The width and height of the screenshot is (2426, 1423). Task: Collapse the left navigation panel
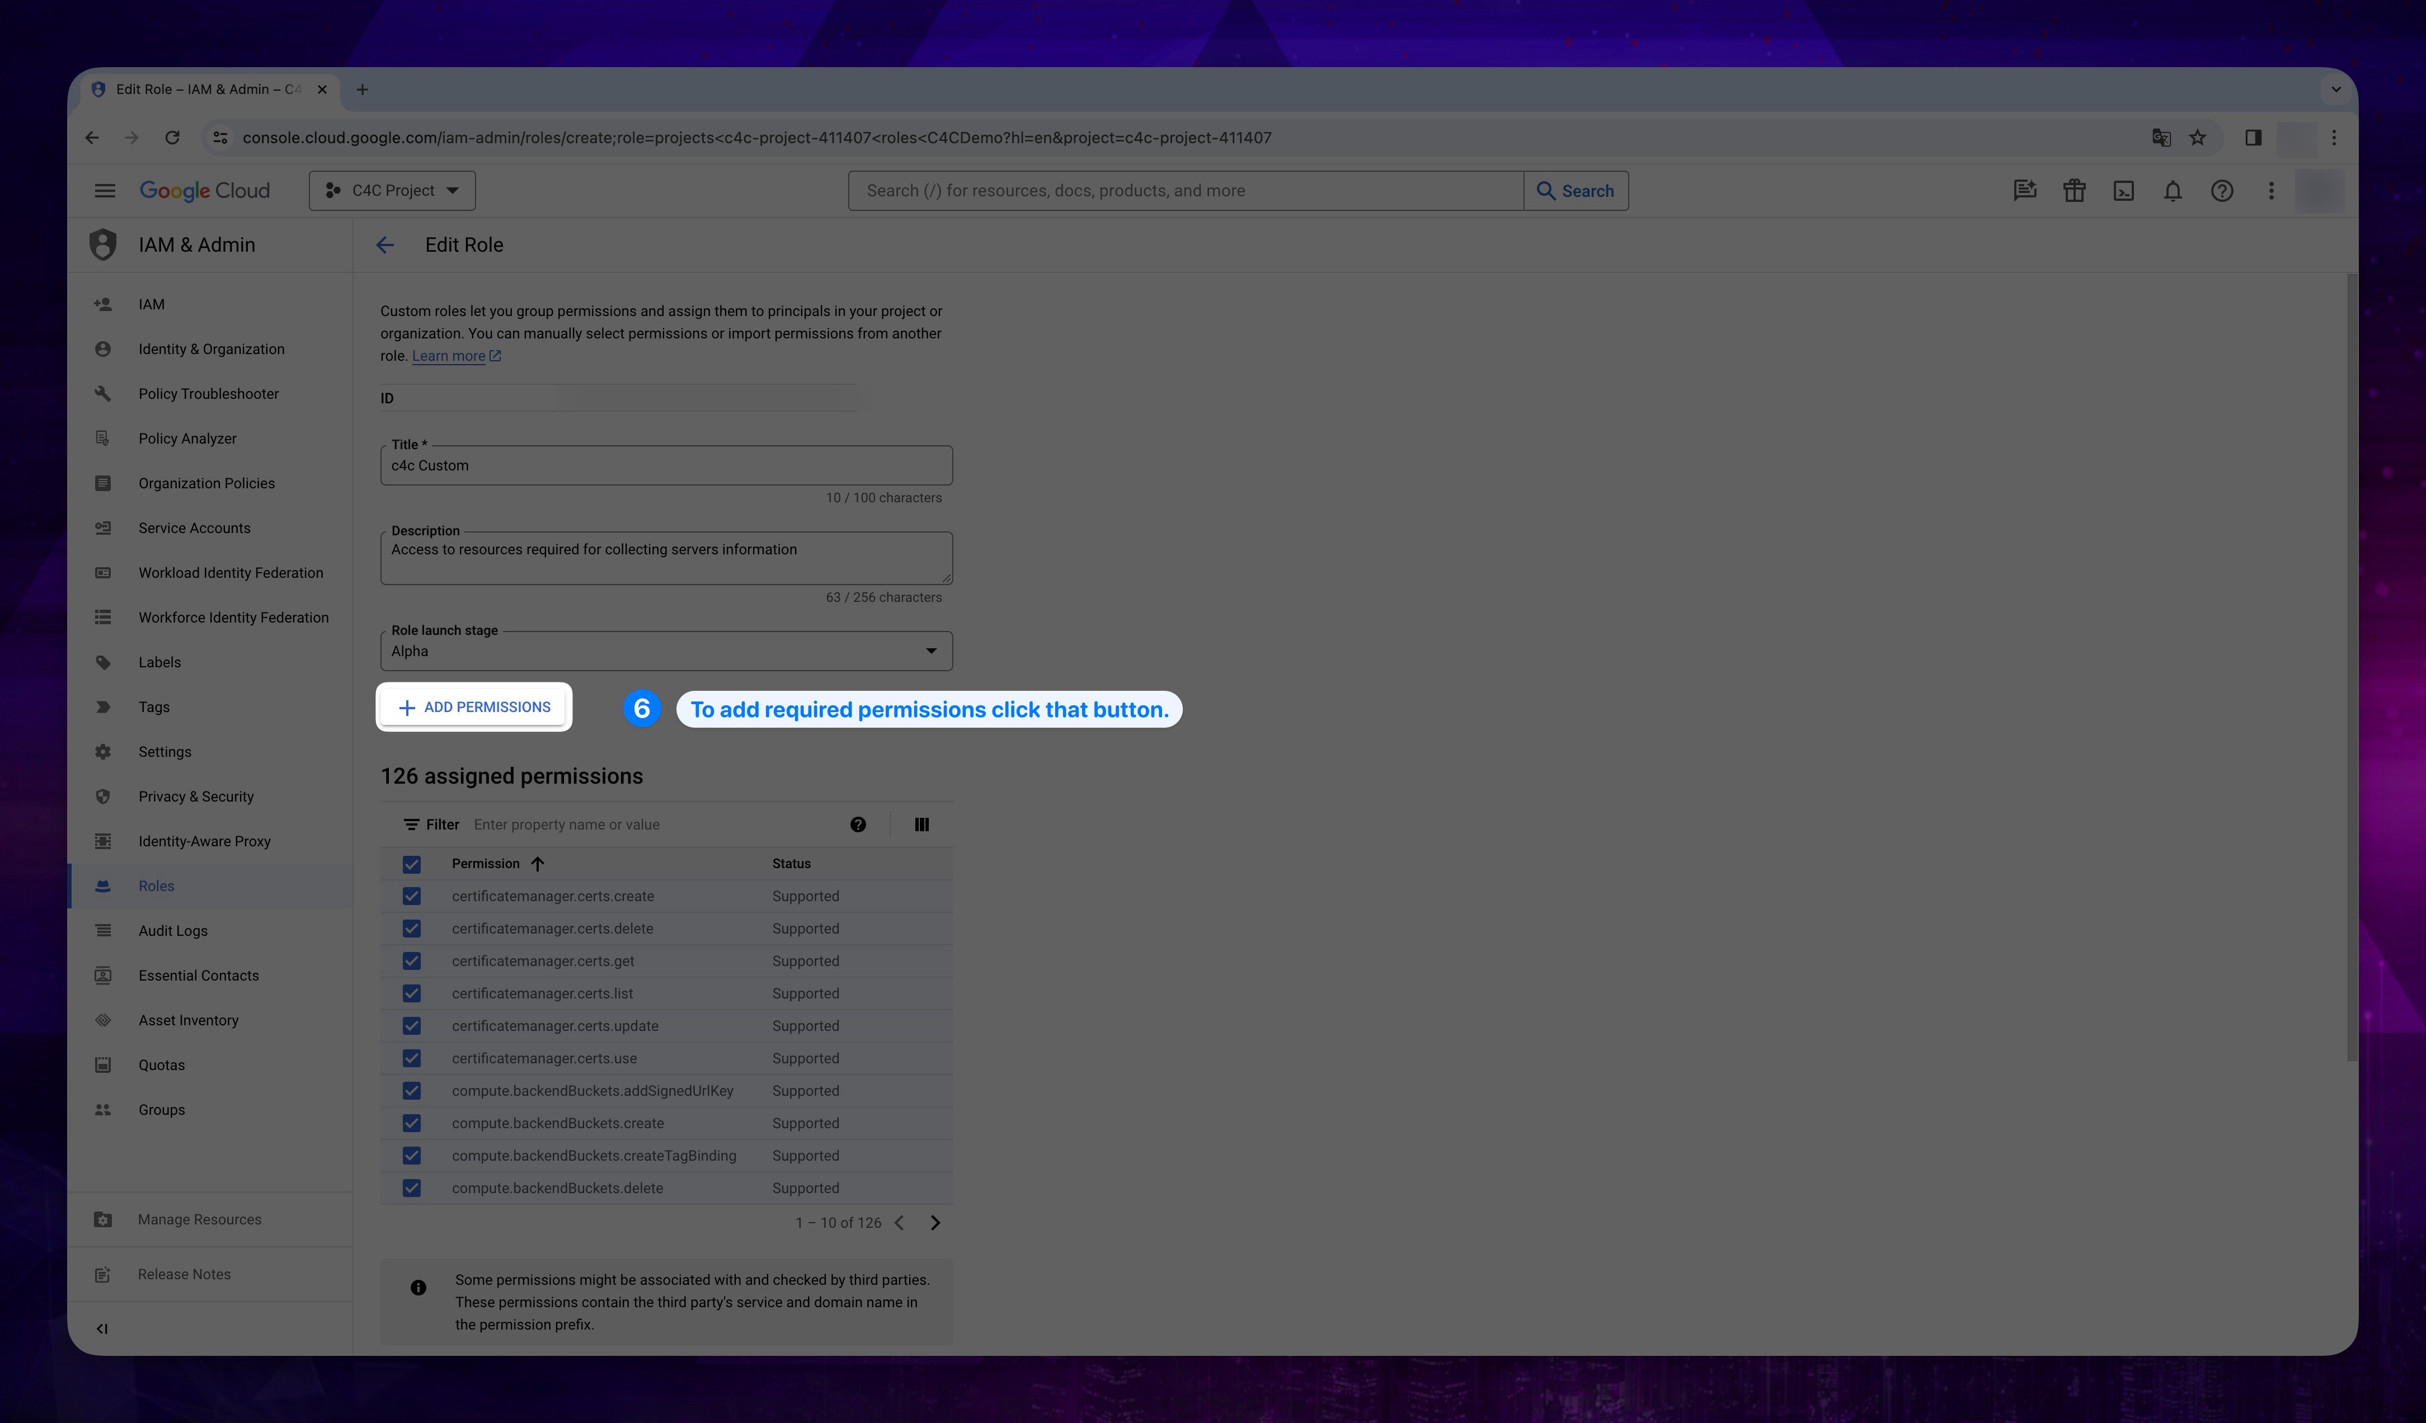pyautogui.click(x=102, y=1328)
